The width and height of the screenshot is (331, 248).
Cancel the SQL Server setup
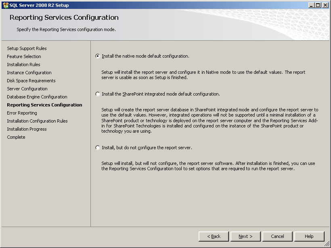[277, 236]
